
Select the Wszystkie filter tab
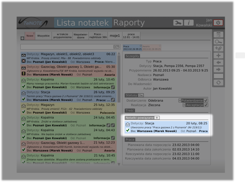[x=43, y=36]
